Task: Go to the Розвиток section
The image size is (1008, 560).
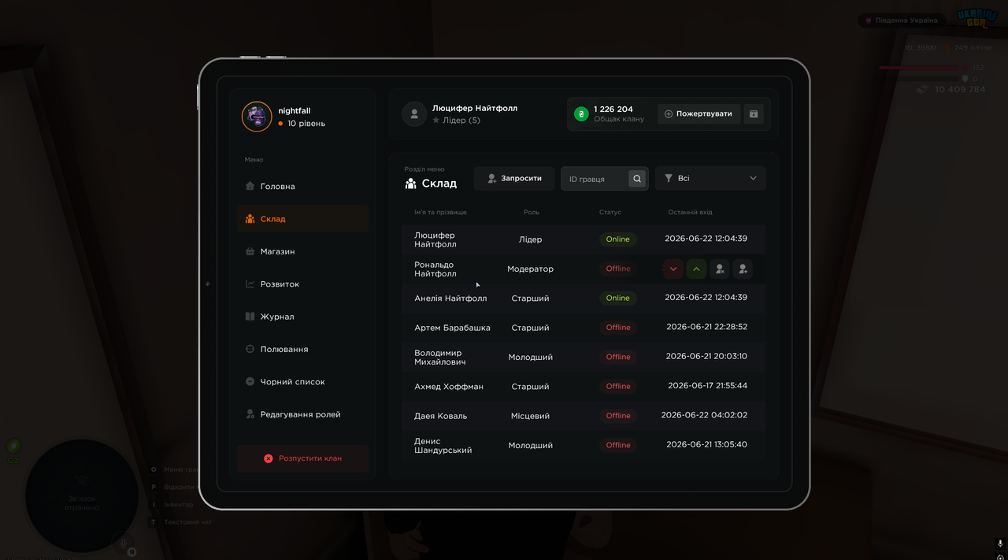Action: tap(302, 284)
